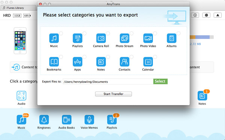Tick the selection circle above Music
225x140 pixels.
pos(61,33)
